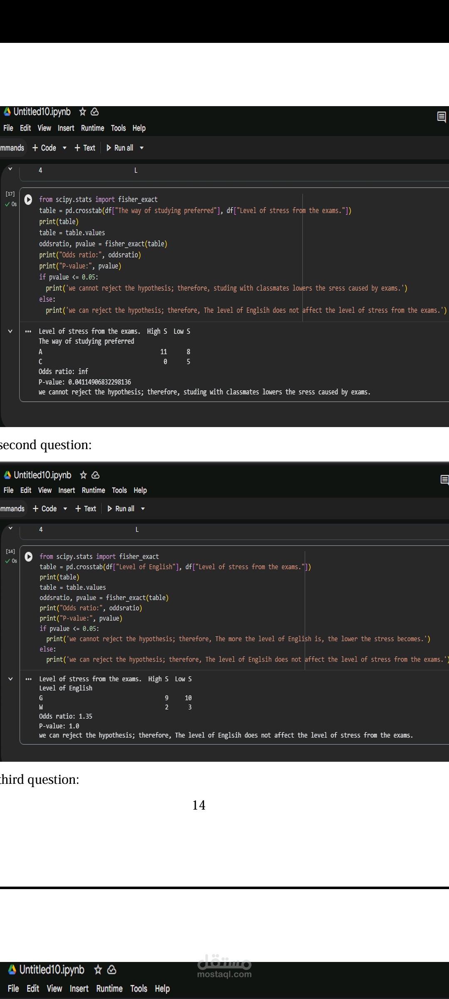The width and height of the screenshot is (449, 999).
Task: Open Runtime menu in header below the mostaql watermark
Action: coord(109,989)
